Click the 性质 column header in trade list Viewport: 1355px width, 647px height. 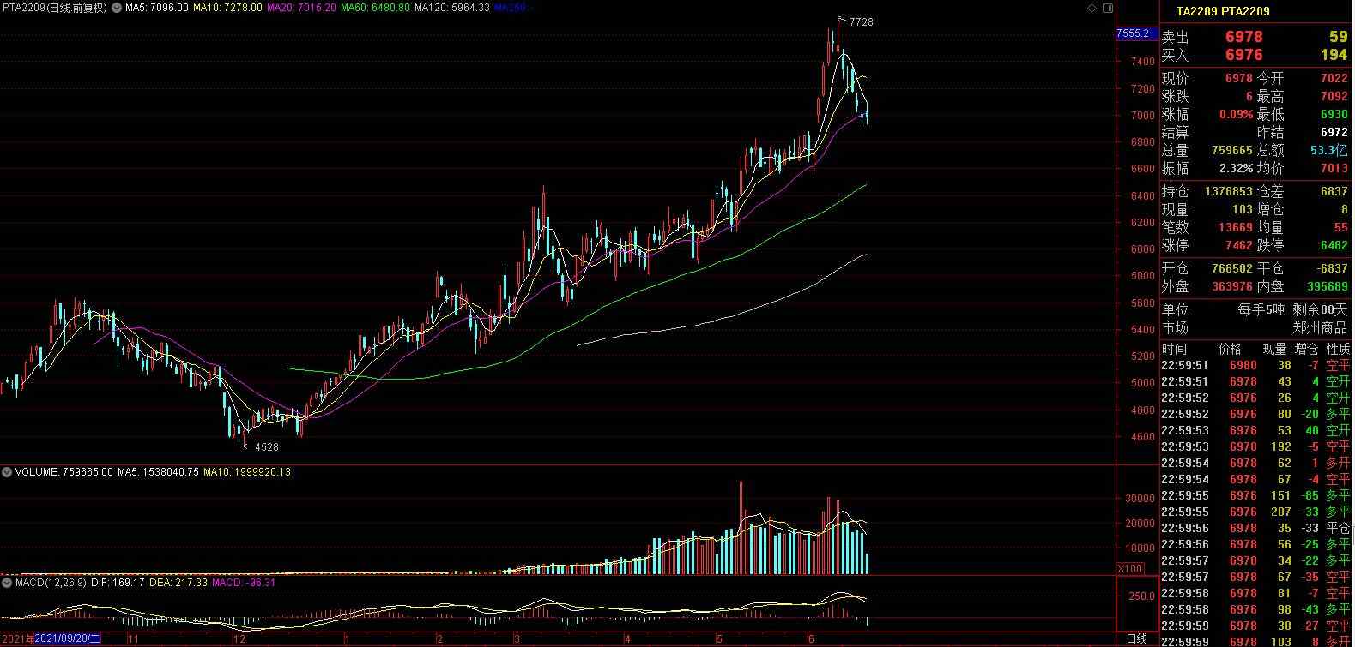pos(1337,349)
